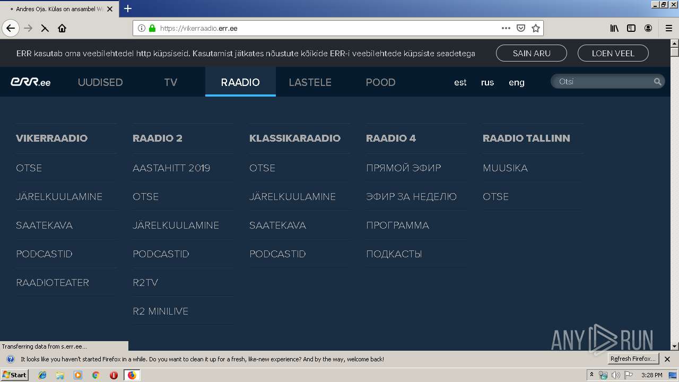Open the Firefox home page icon
This screenshot has width=679, height=382.
point(62,28)
